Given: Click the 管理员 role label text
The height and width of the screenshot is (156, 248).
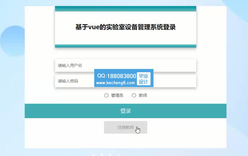Looking at the screenshot, I should click(117, 96).
